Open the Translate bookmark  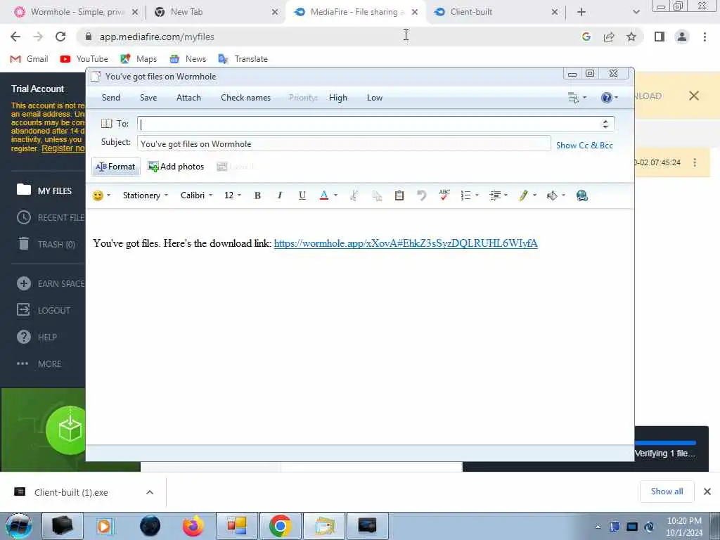click(243, 59)
